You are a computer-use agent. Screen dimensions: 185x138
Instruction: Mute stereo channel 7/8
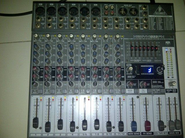click(100, 91)
